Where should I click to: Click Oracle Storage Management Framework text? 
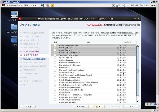point(76,95)
